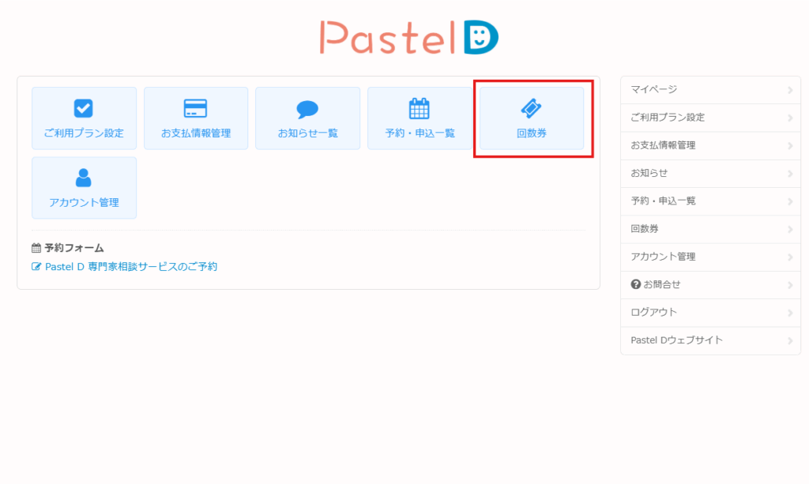Go to アカウント管理 in the sidebar
This screenshot has width=809, height=484.
(663, 257)
